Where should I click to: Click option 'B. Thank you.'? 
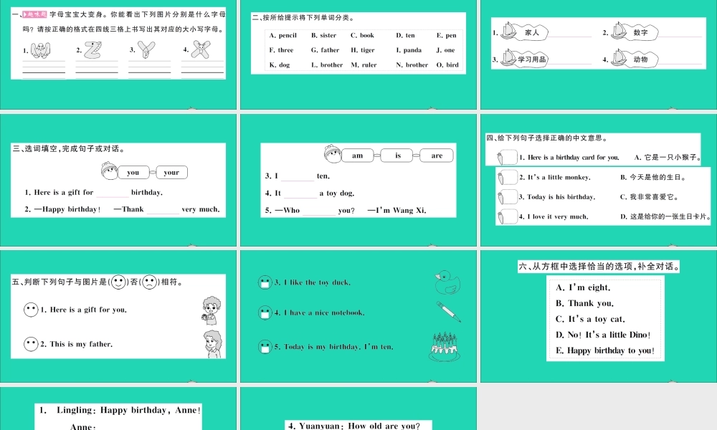[585, 303]
